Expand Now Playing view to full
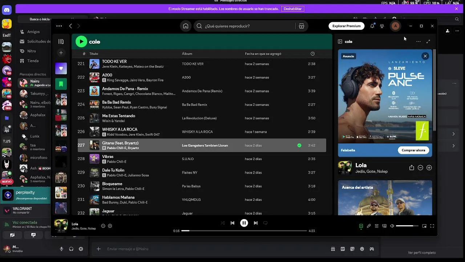The width and height of the screenshot is (465, 262). point(428,41)
